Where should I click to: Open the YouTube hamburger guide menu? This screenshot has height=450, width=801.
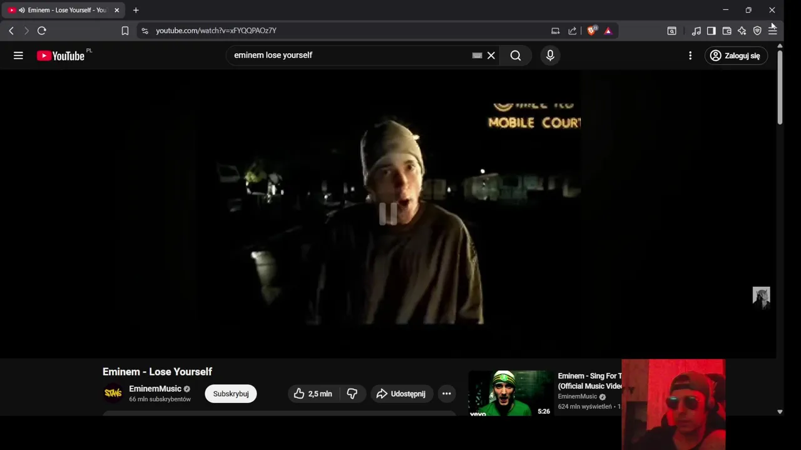pos(18,56)
